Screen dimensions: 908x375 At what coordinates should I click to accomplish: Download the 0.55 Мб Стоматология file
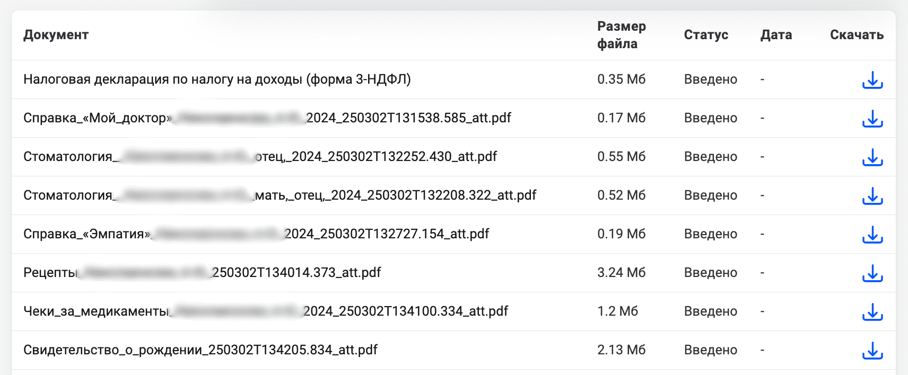click(872, 157)
